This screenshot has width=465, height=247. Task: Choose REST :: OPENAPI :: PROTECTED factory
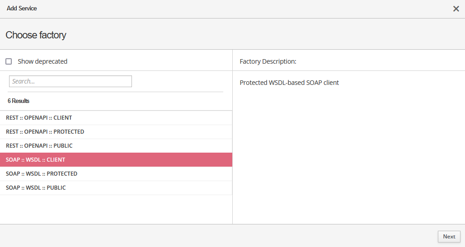pos(45,132)
